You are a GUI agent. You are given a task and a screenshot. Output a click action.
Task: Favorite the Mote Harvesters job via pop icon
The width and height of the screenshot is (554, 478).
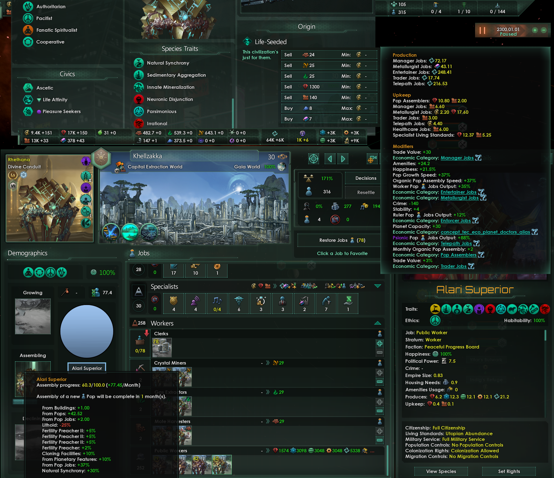[x=380, y=421]
